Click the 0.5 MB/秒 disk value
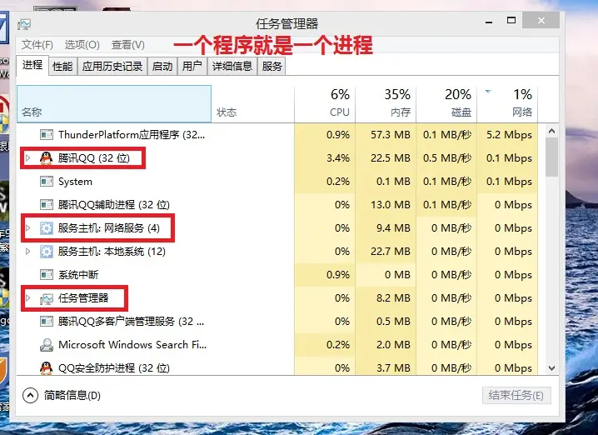This screenshot has width=598, height=435. coord(447,158)
